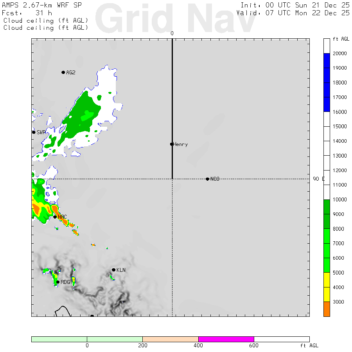Click 'Init: 00 UTC Sun 21 Dec 25'
This screenshot has height=352, width=352.
click(295, 5)
